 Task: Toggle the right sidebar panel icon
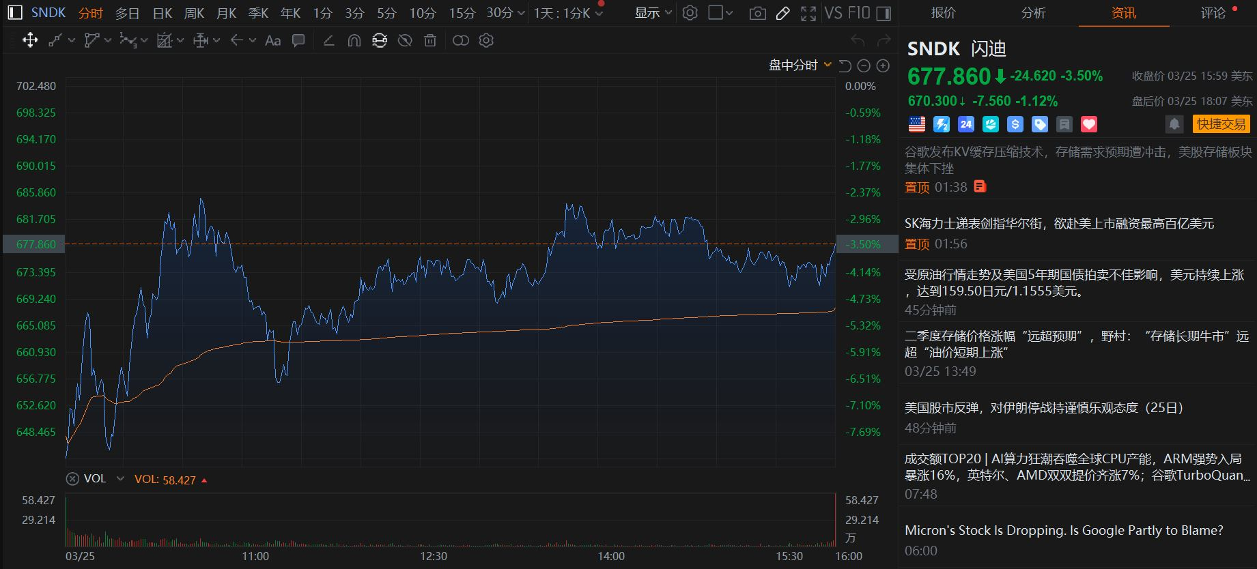click(884, 13)
